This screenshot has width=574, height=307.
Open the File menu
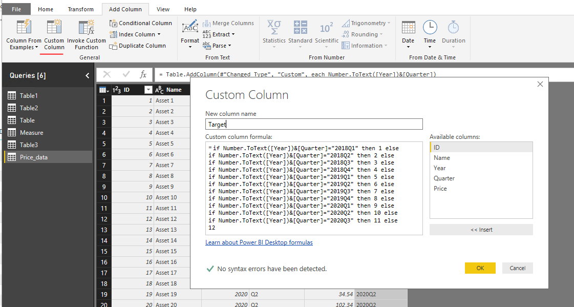(x=16, y=9)
